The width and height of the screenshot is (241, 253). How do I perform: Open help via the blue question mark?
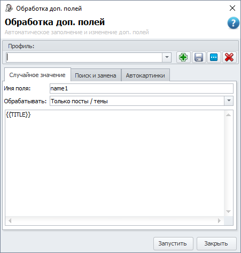[233, 23]
